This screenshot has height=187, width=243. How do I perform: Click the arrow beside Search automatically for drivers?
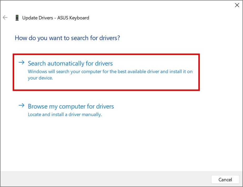point(22,62)
